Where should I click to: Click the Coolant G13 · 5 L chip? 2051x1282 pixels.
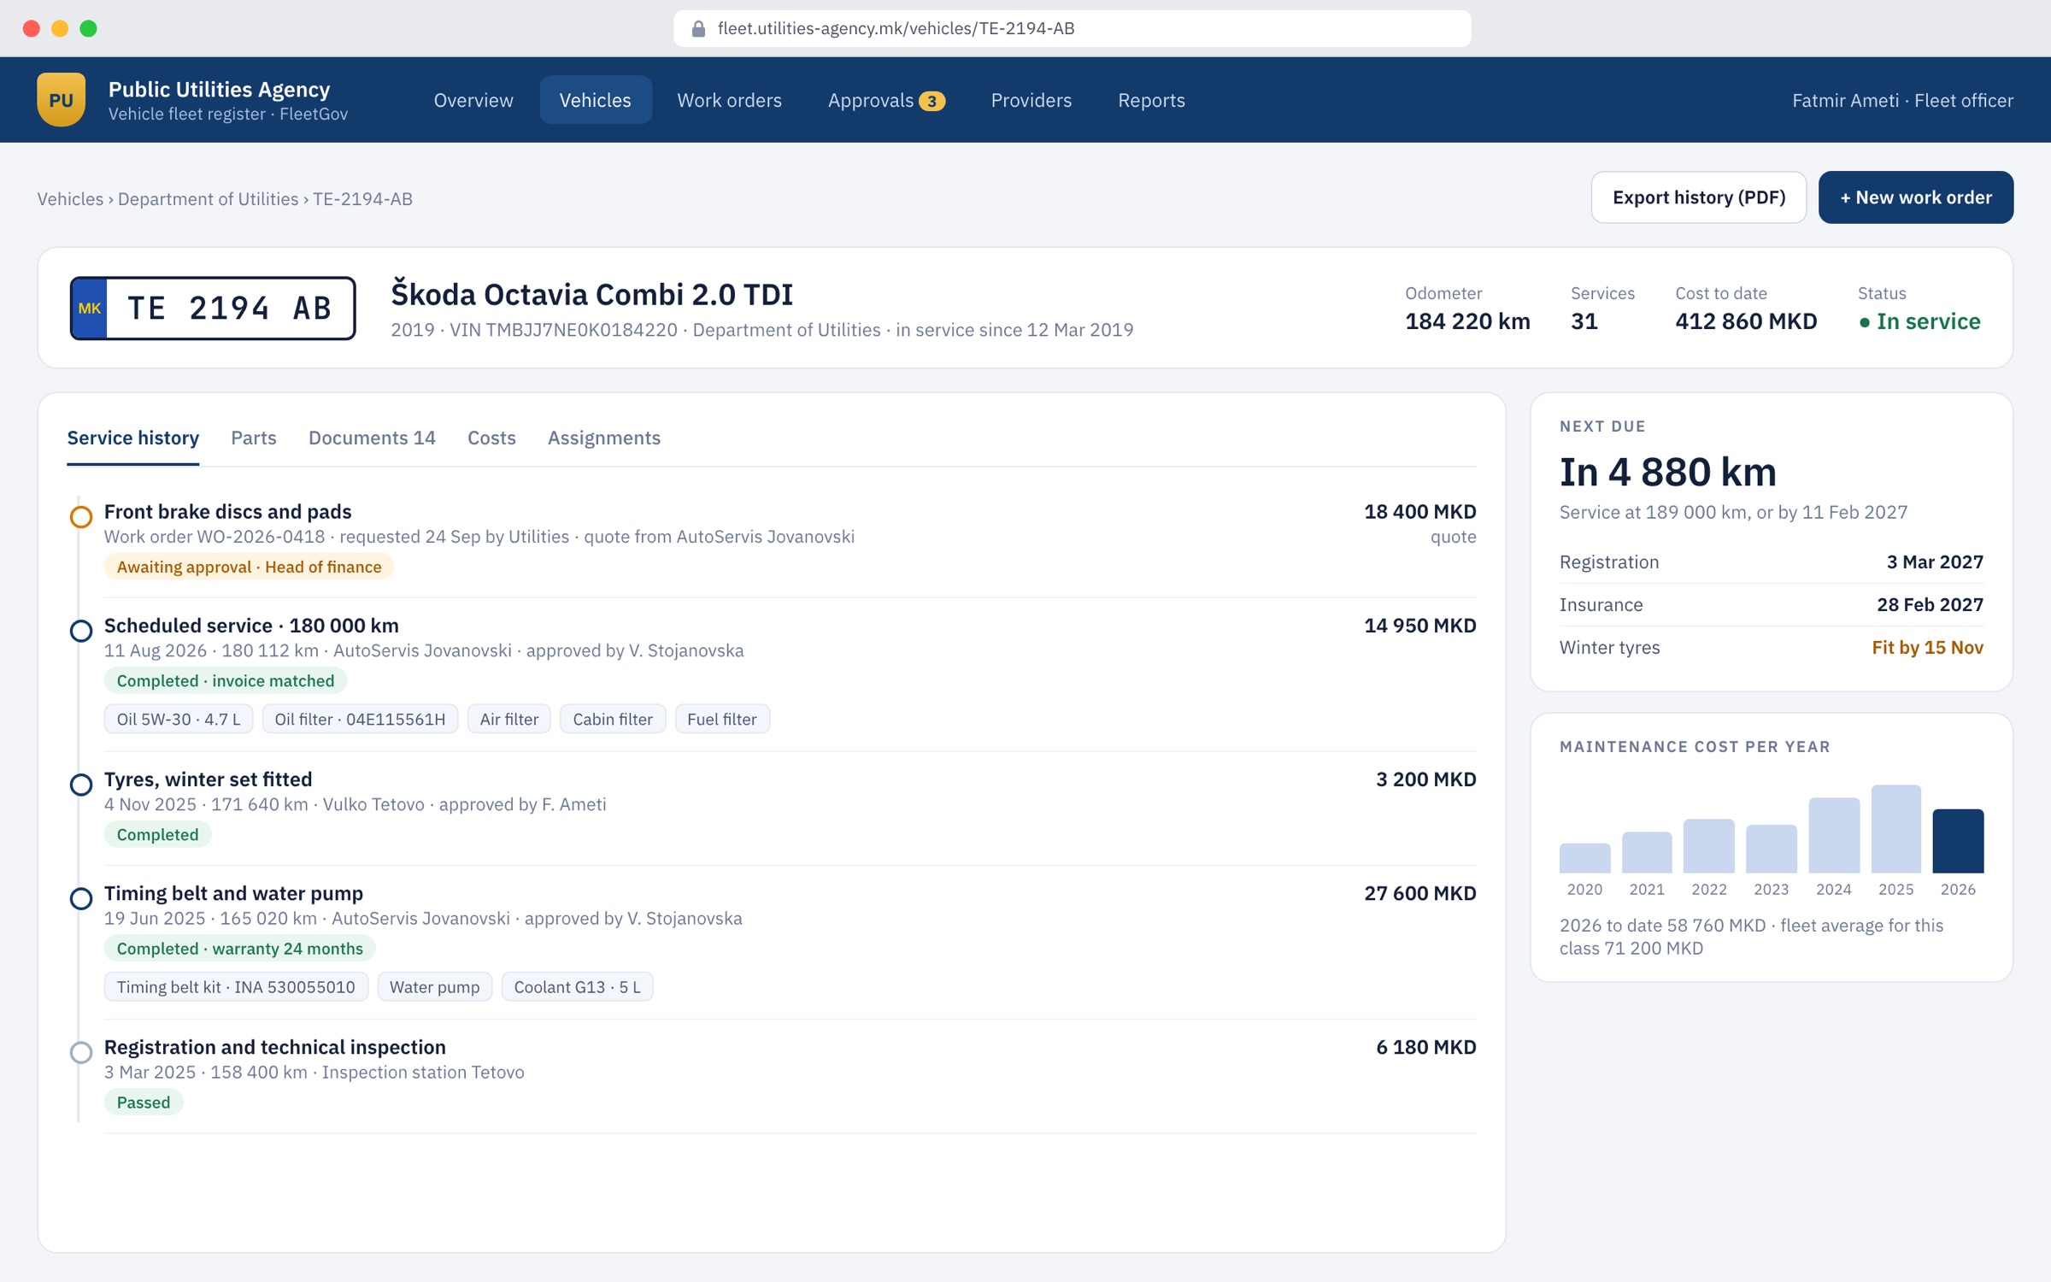tap(577, 986)
